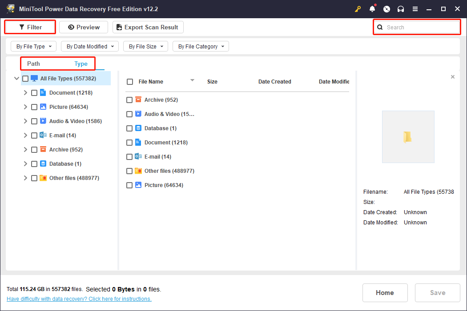This screenshot has width=467, height=311.
Task: Open the headphones support icon
Action: [401, 9]
